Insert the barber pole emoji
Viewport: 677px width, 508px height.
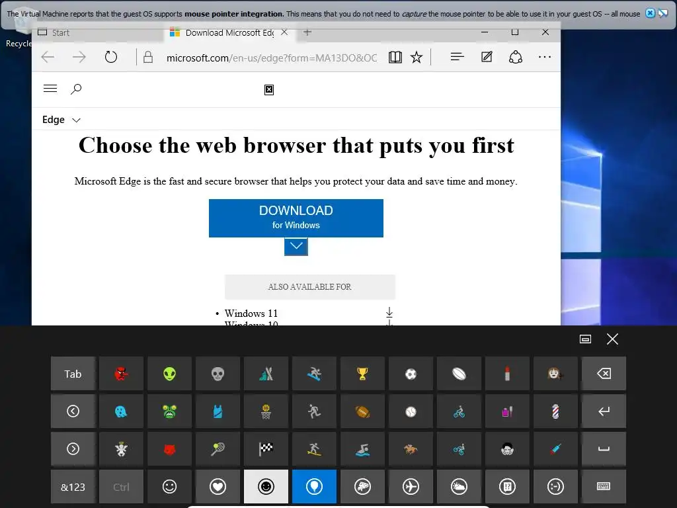pos(555,411)
